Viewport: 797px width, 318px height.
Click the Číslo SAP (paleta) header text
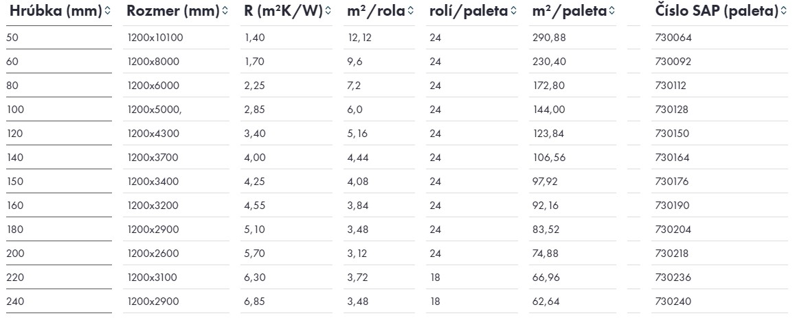click(x=717, y=11)
